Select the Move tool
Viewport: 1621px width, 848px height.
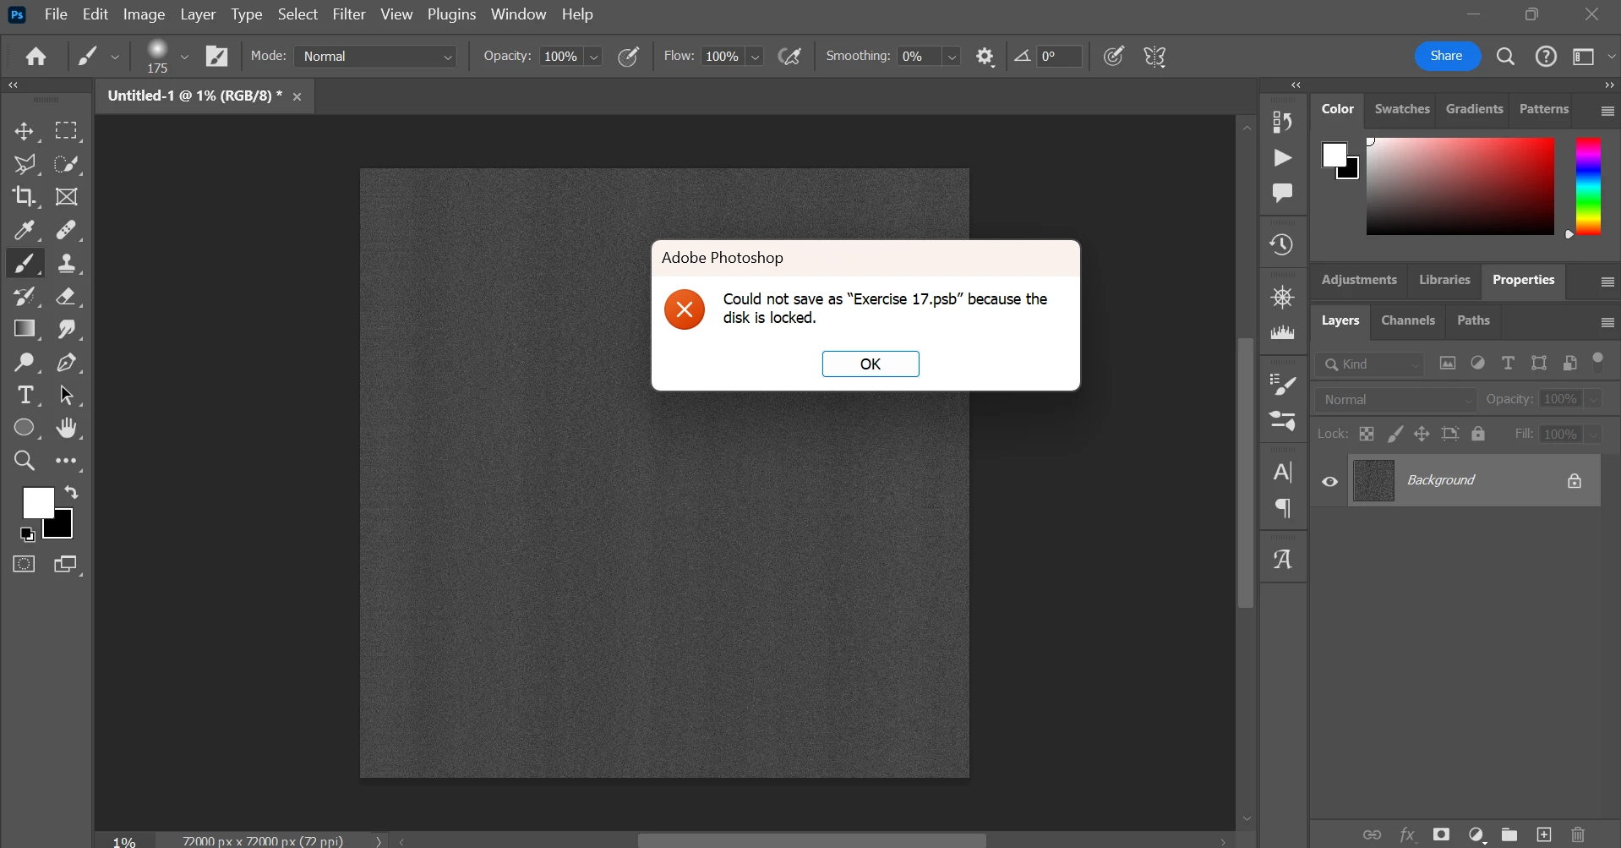point(25,131)
